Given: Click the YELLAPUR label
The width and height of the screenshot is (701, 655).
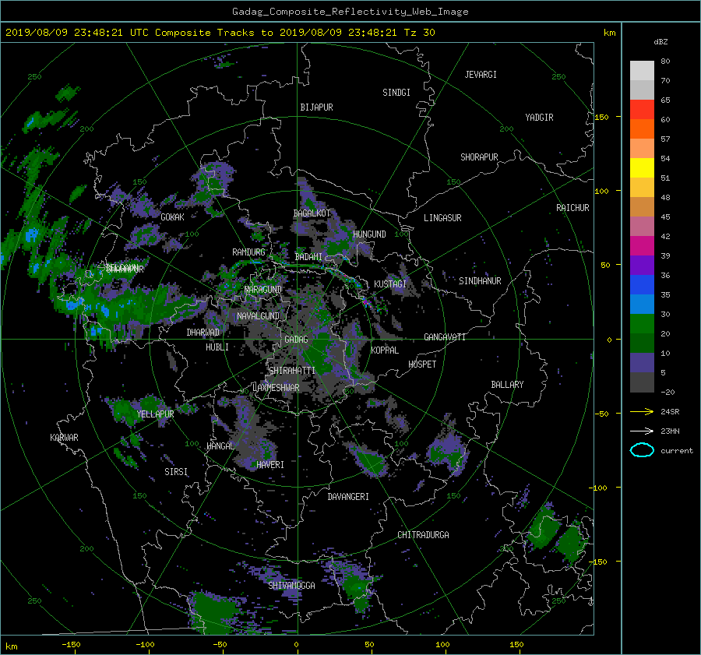Looking at the screenshot, I should click(x=155, y=414).
